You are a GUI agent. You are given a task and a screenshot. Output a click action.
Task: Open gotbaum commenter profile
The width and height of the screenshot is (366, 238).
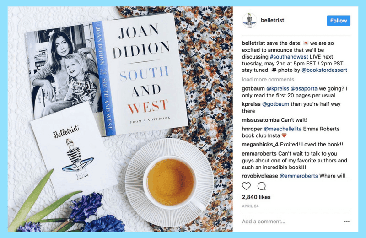[253, 88]
